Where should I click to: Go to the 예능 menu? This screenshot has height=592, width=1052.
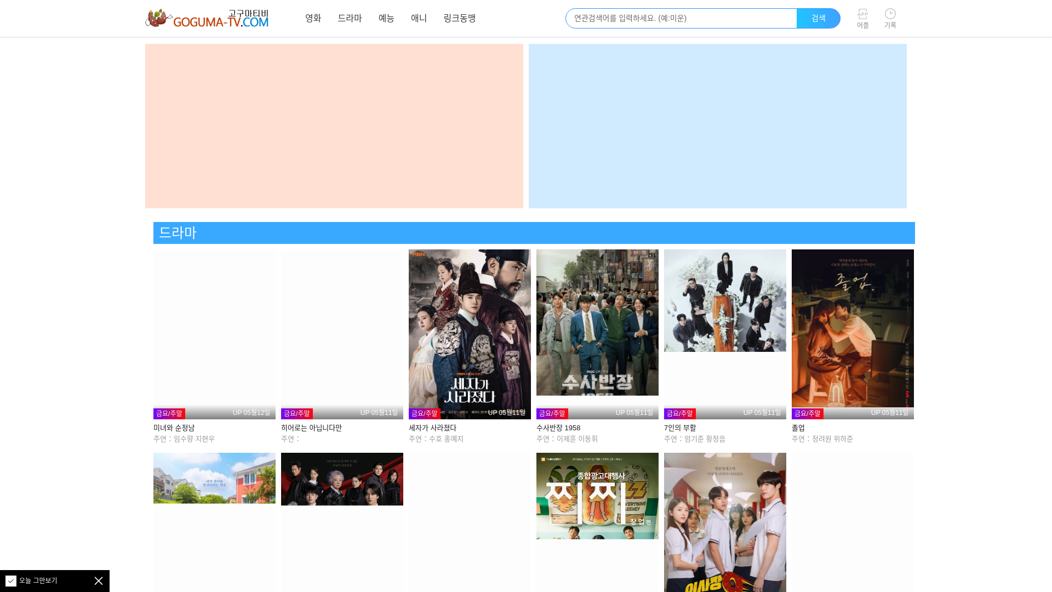point(386,18)
